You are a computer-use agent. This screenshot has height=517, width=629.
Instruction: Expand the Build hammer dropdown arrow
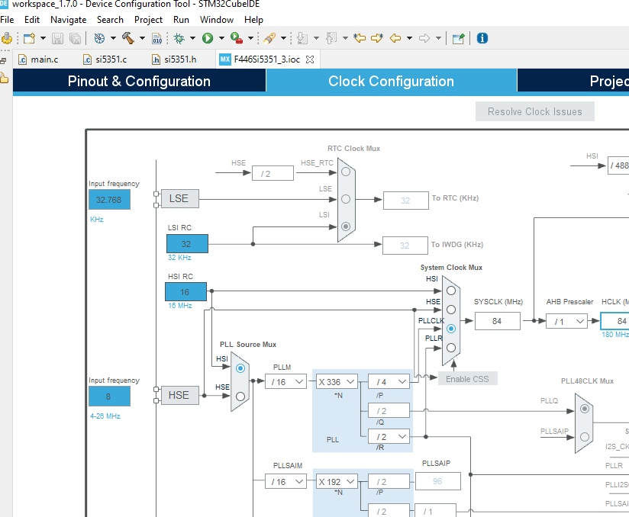coord(142,38)
